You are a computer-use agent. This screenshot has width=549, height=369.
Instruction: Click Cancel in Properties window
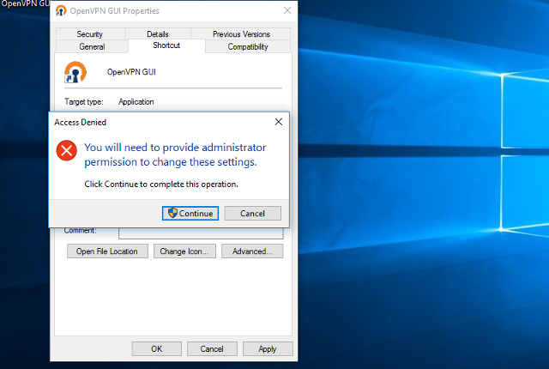pos(212,349)
